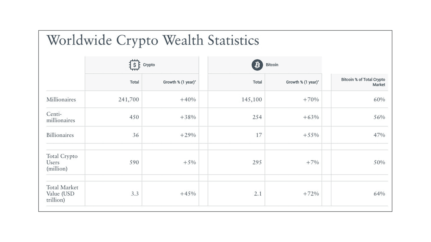The image size is (431, 242).
Task: Select the Crypto column group label
Action: (x=149, y=65)
